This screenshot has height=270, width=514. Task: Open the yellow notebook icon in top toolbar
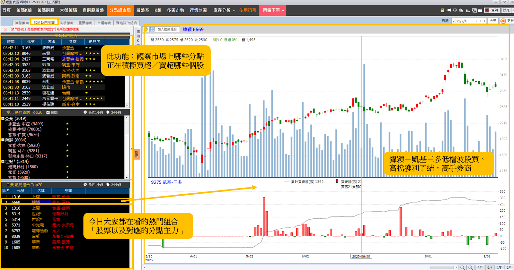pos(442,10)
